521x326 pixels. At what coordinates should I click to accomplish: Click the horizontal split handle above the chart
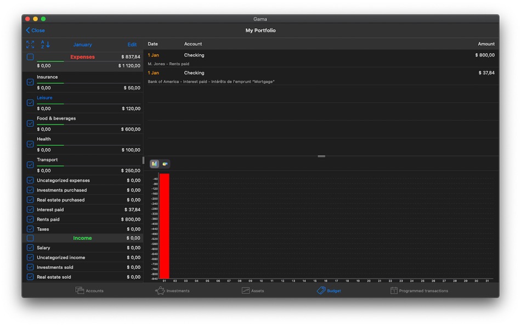point(321,156)
